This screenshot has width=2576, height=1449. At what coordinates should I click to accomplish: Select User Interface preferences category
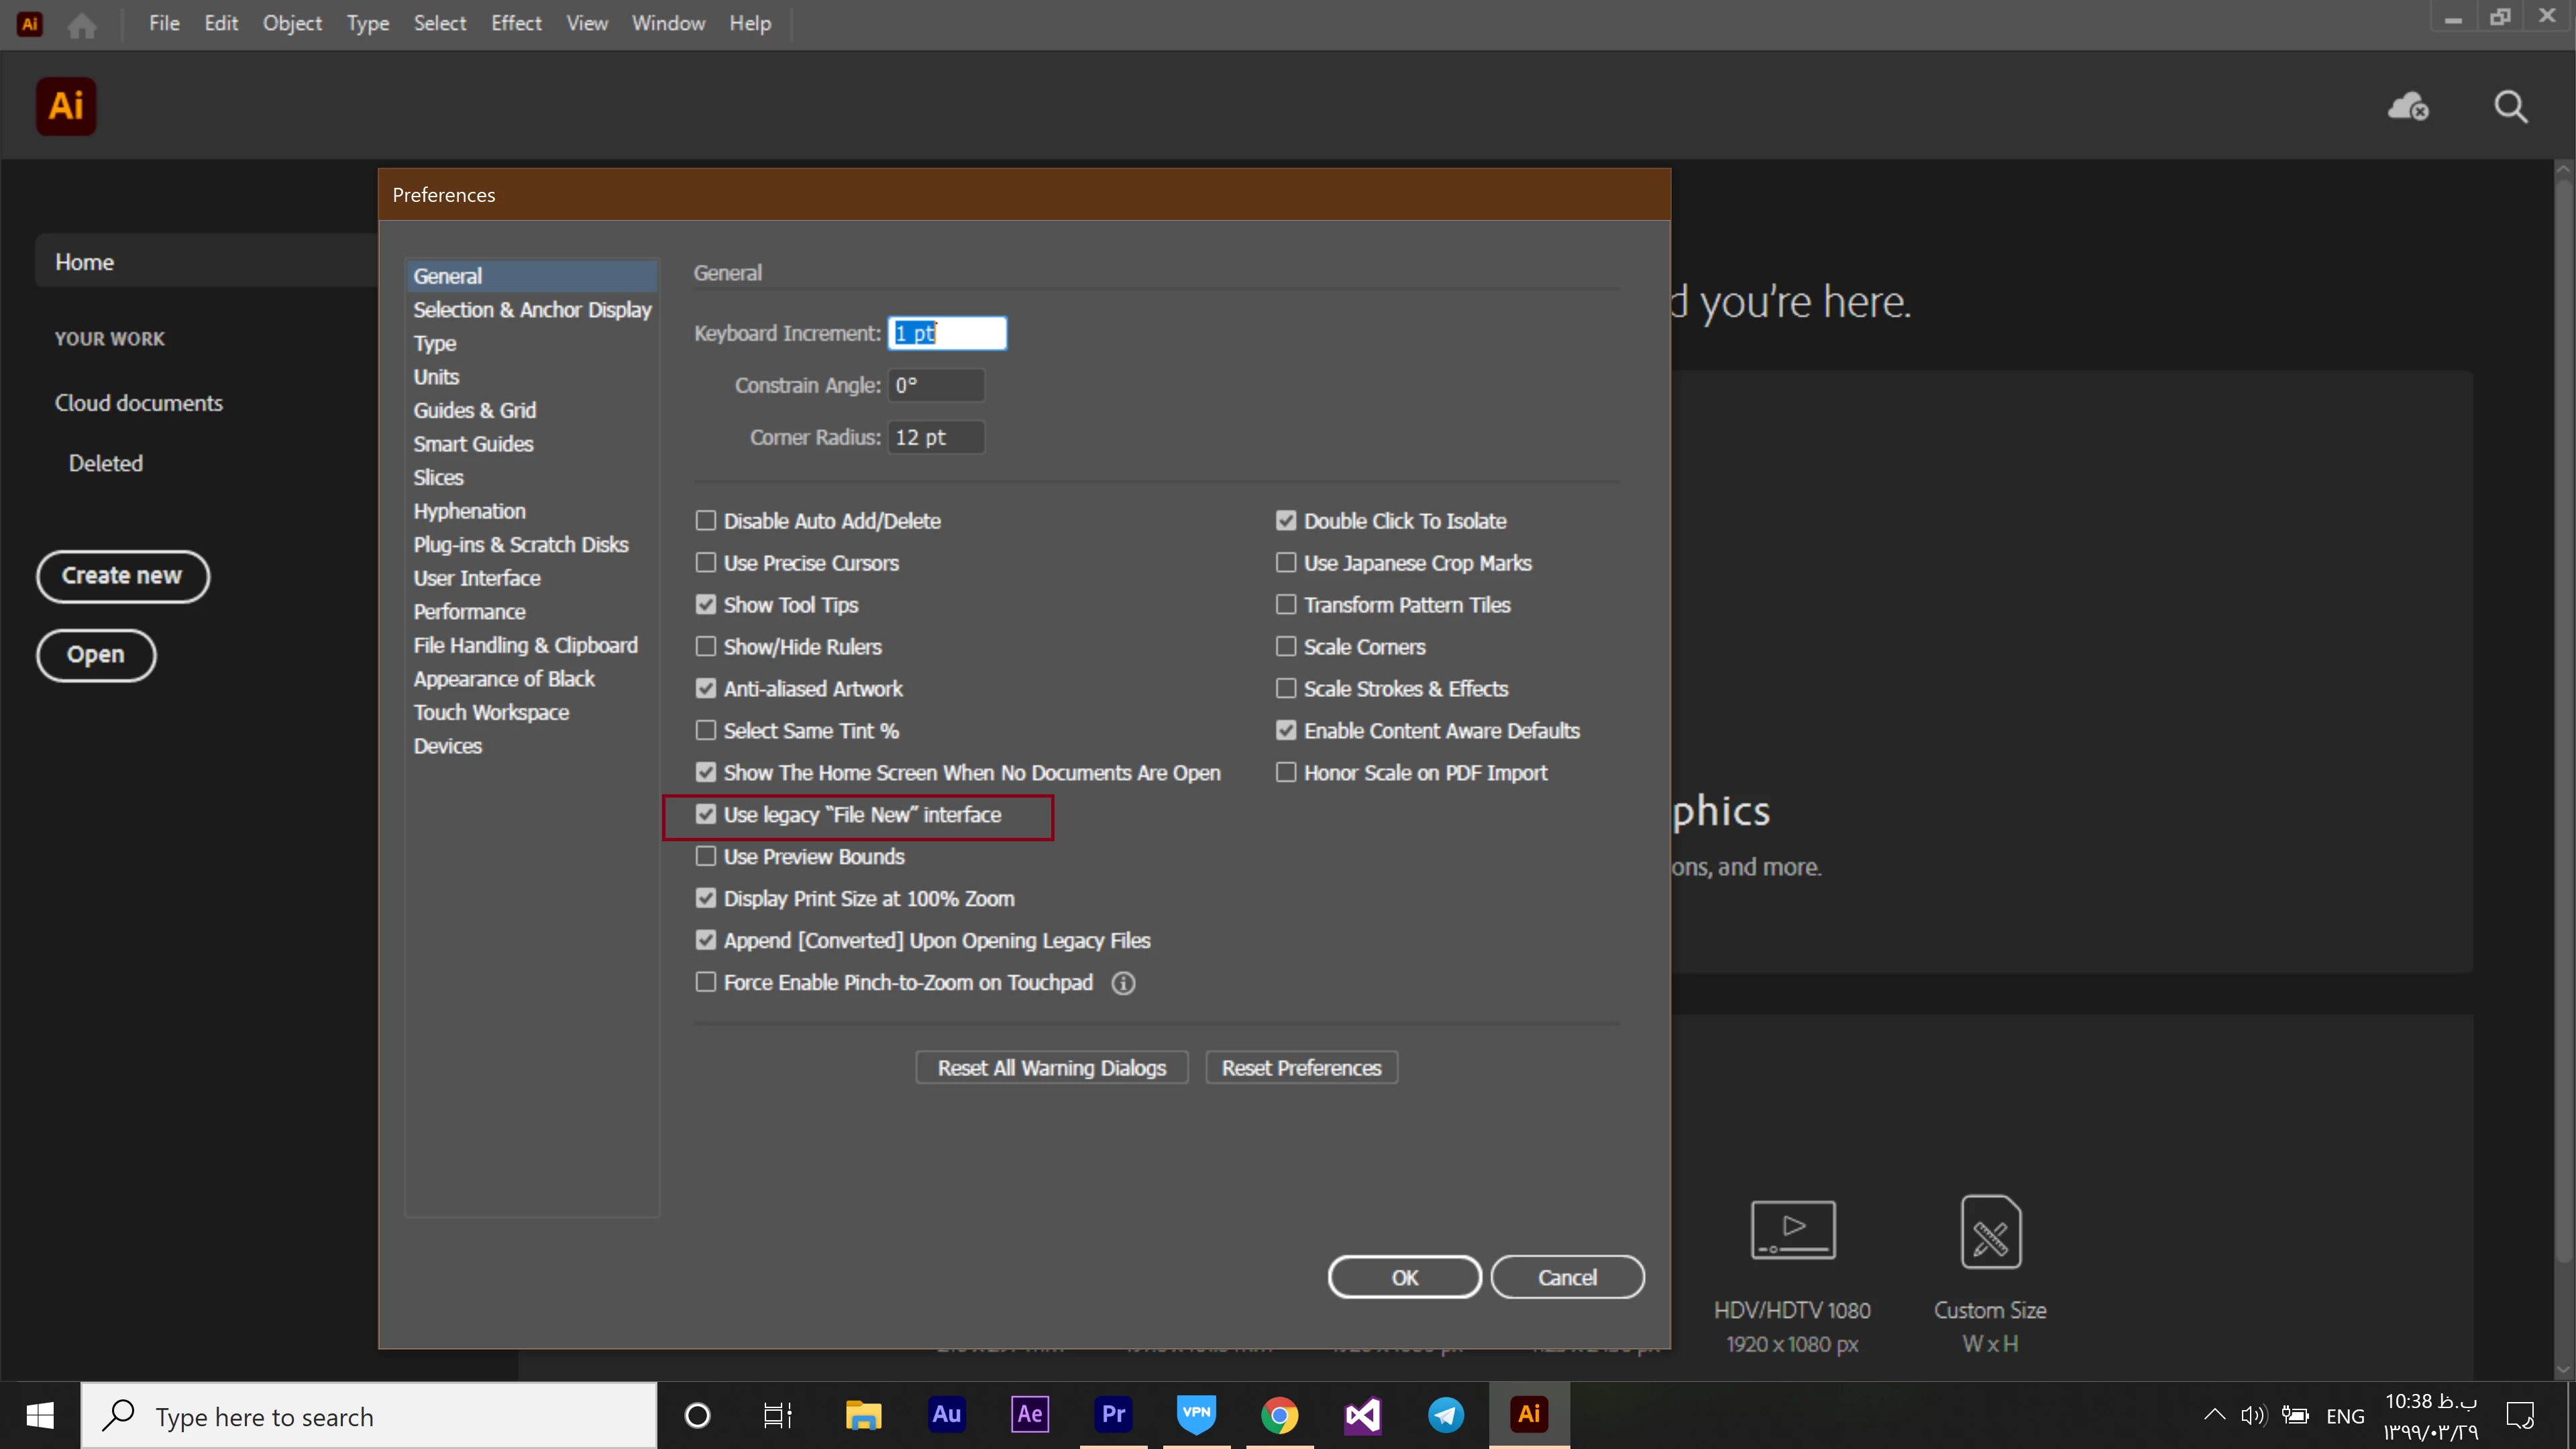click(x=477, y=578)
